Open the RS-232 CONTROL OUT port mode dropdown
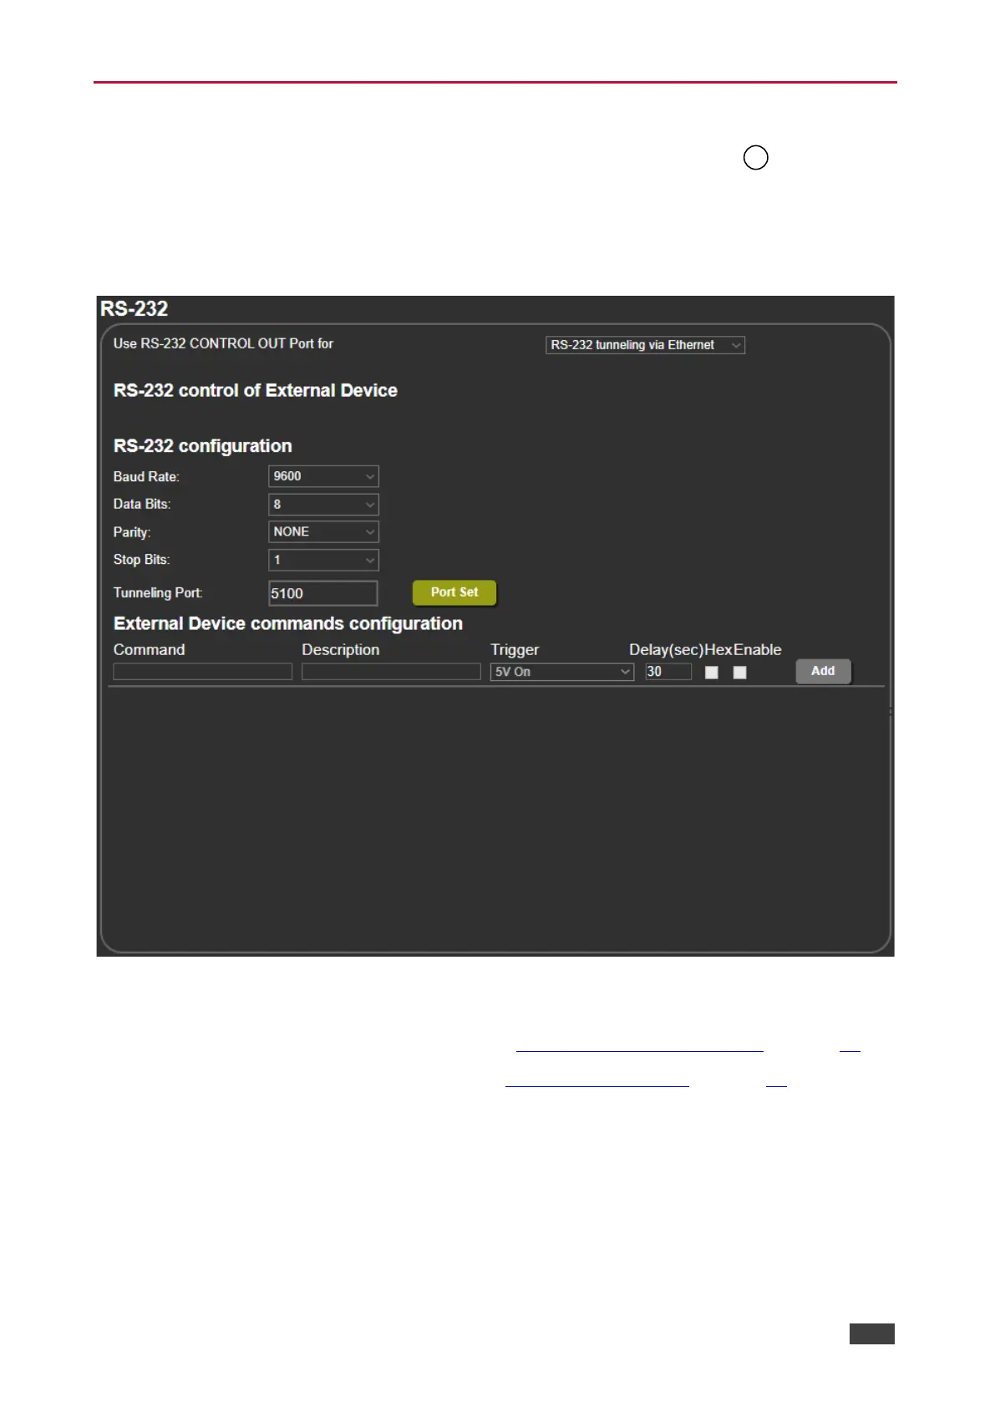This screenshot has height=1407, width=995. click(645, 345)
